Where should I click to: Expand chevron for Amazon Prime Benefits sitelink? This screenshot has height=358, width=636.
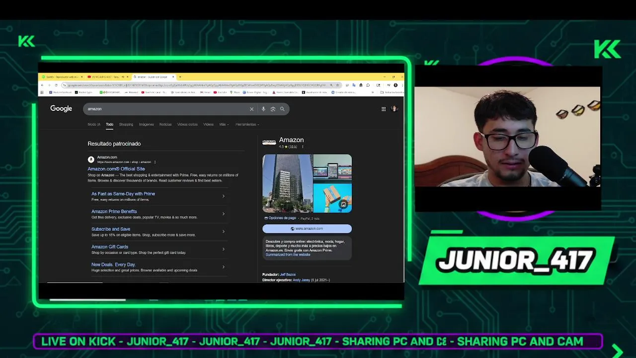pos(223,214)
